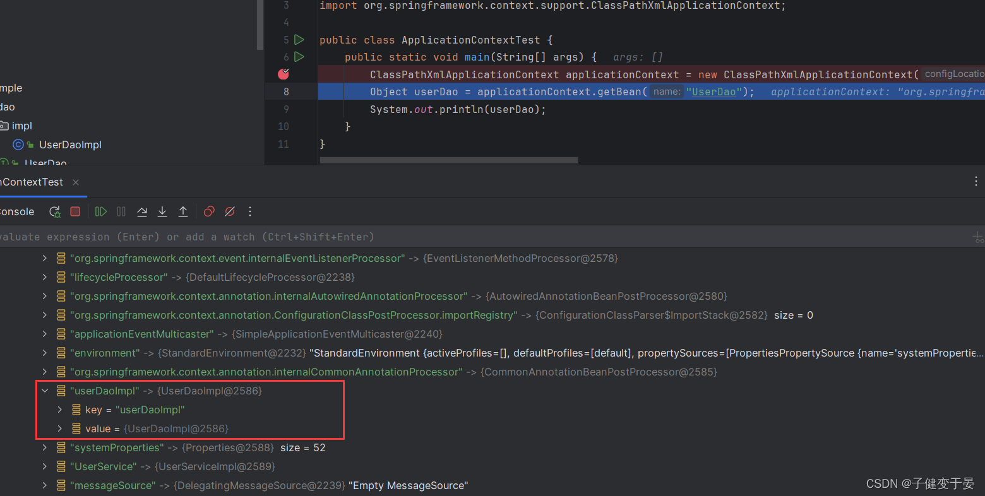Click the "environment" entry icon

[61, 353]
